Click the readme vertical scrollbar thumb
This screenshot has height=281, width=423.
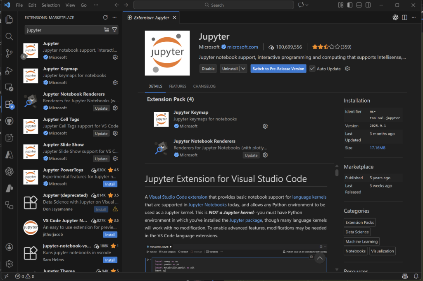337,173
